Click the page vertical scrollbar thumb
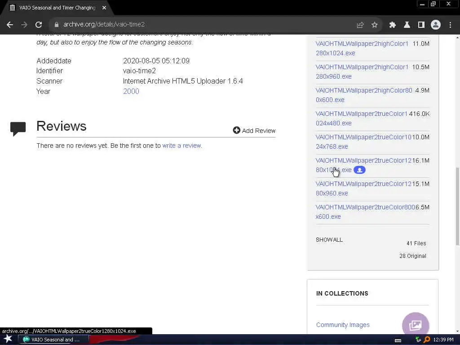 pos(457,206)
